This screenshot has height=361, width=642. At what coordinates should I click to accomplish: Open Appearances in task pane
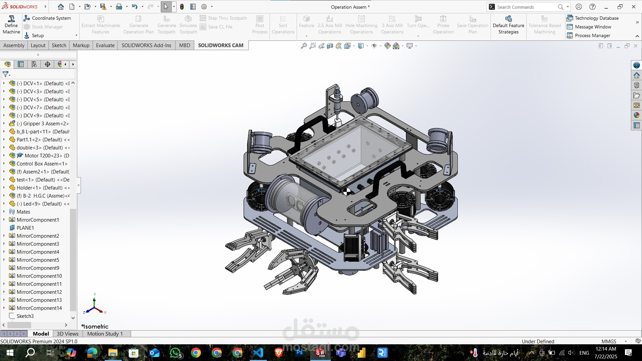[x=636, y=115]
